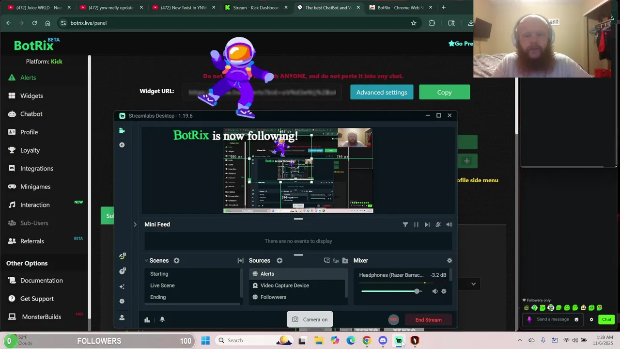Toggle mute event notifications in Mini Feed

tap(438, 224)
